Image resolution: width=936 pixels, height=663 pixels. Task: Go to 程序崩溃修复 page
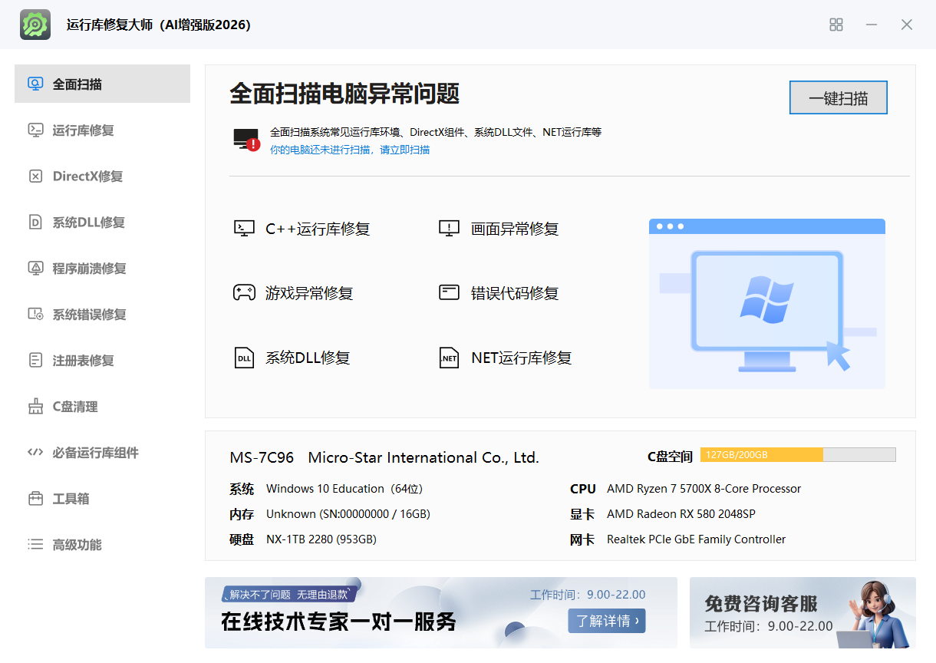click(x=89, y=269)
